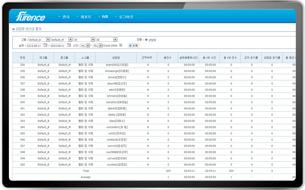
Task: Click row number 350
Action: point(22,164)
